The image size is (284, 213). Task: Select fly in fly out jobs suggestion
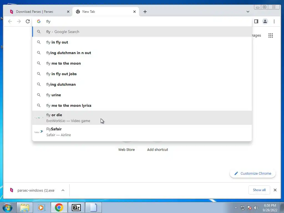(x=142, y=74)
